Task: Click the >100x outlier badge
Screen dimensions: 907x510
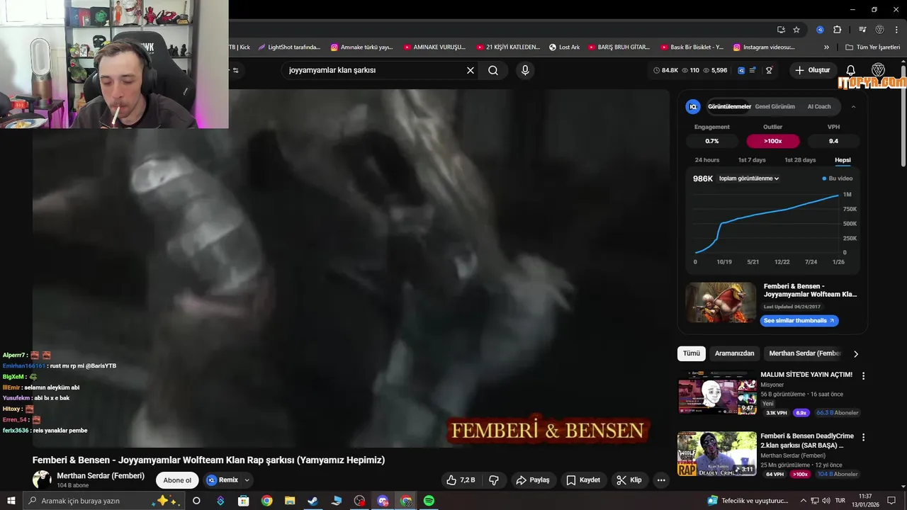Action: coord(773,141)
